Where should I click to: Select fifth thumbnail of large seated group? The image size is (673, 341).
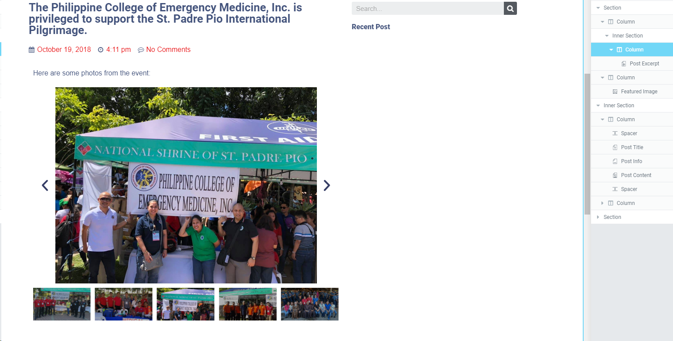point(309,304)
